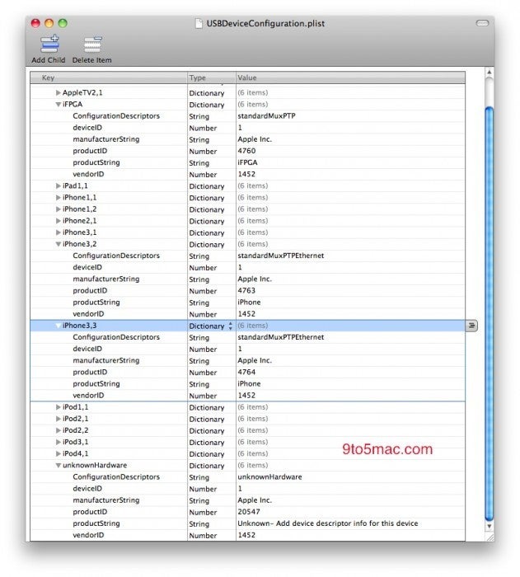Screen dimensions: 520x577
Task: Click the Key column header
Action: coord(109,77)
